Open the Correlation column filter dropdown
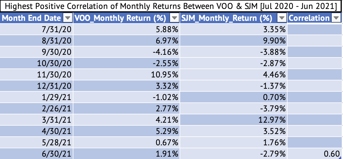 tap(336, 18)
